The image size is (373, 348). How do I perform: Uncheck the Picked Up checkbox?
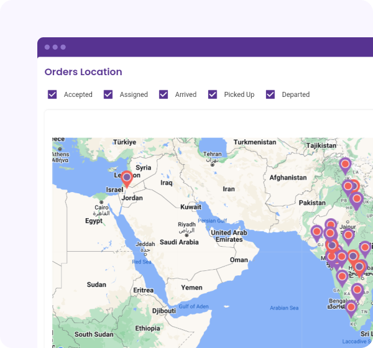pos(213,94)
